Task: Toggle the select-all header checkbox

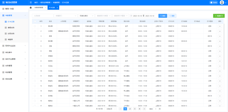Action: pyautogui.click(x=35, y=21)
